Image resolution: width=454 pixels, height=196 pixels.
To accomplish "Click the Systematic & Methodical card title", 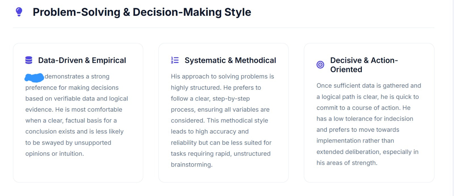I will tap(230, 60).
